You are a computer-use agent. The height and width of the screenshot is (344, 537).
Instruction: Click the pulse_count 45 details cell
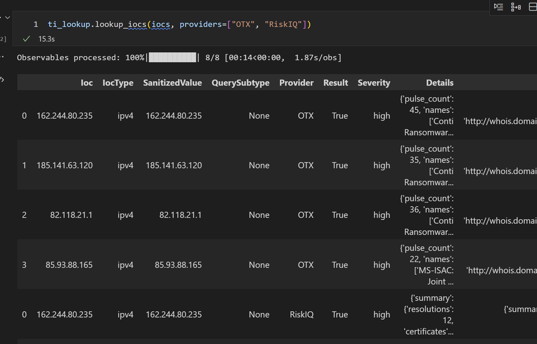coord(429,116)
